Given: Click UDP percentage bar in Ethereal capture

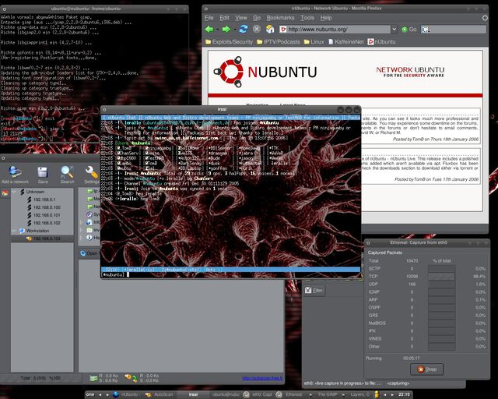Looking at the screenshot, I should click(x=441, y=284).
